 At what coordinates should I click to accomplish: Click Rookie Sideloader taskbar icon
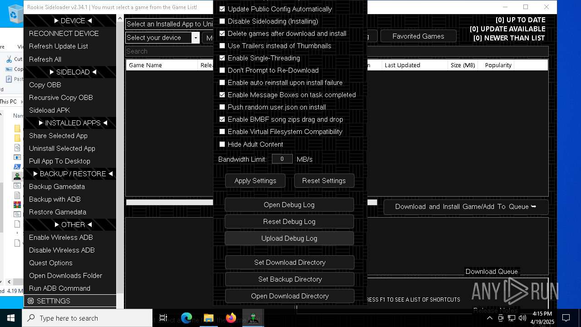coord(253,318)
